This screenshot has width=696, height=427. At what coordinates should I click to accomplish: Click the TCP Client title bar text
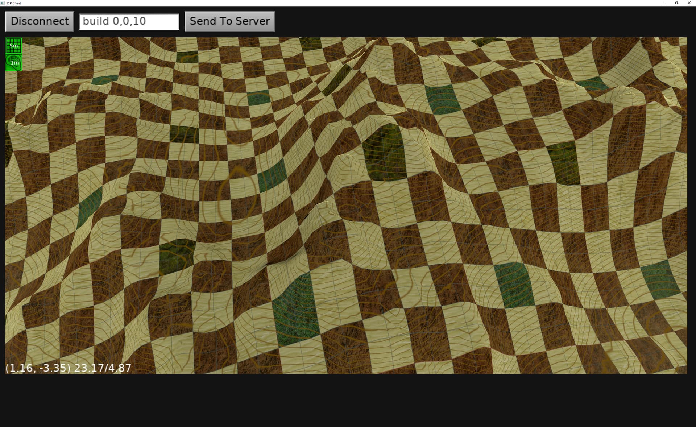pyautogui.click(x=13, y=3)
